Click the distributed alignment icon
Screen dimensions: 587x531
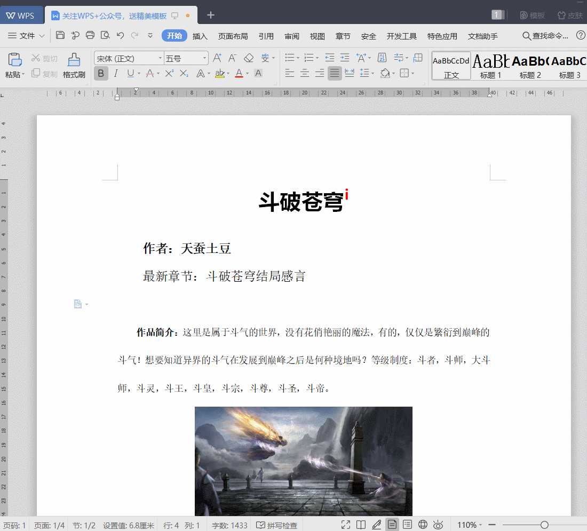click(x=350, y=74)
